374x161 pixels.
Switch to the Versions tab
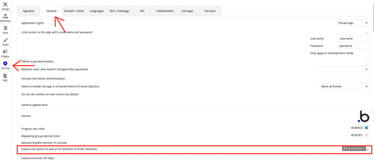(x=210, y=11)
